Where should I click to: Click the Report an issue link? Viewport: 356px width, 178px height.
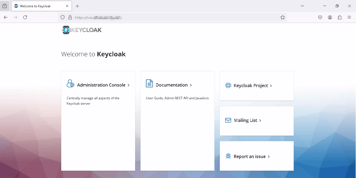249,156
